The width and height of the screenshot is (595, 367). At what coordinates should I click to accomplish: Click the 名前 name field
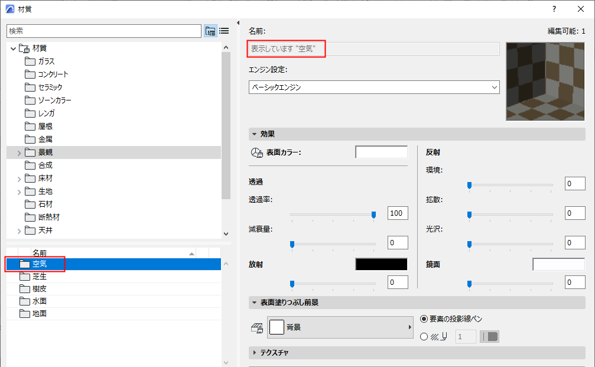tap(374, 49)
